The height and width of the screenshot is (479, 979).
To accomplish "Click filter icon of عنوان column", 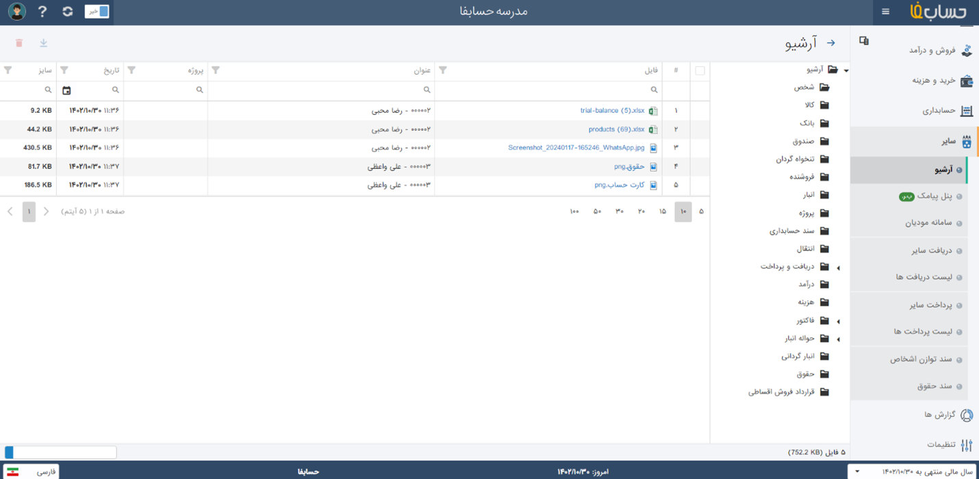I will [216, 70].
